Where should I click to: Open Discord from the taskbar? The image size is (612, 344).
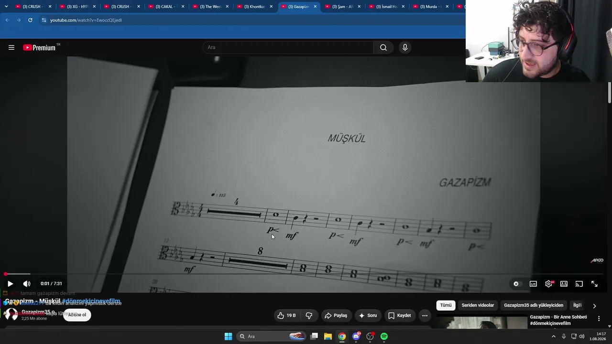pos(356,336)
